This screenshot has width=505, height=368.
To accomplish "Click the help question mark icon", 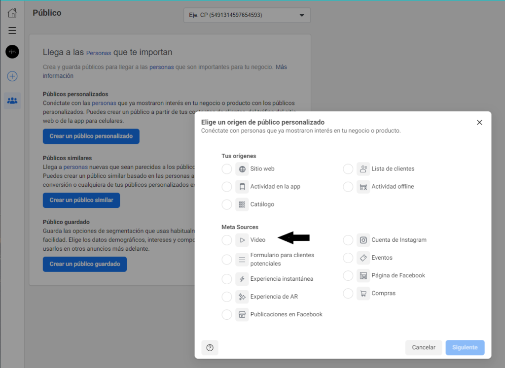I will pyautogui.click(x=210, y=347).
